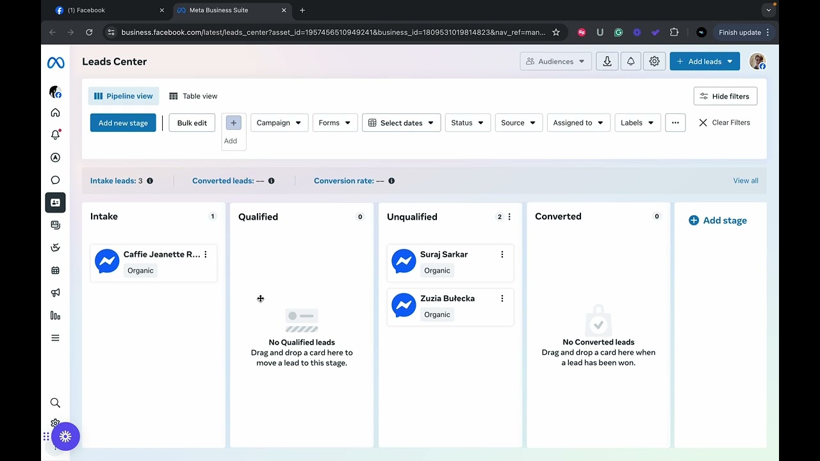The height and width of the screenshot is (461, 820).
Task: Open the compass icon in the sidebar
Action: [x=55, y=158]
